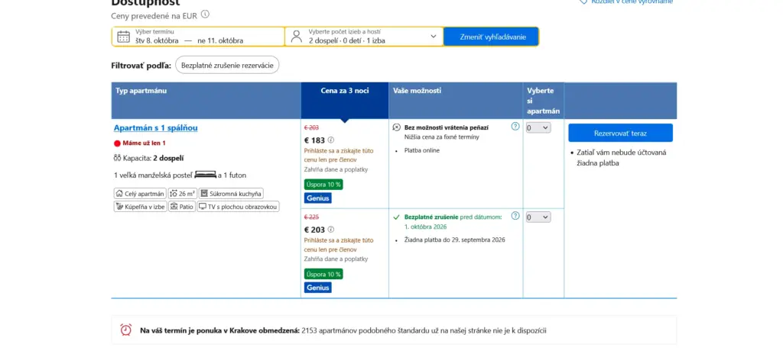The image size is (783, 357).
Task: Click text 'Platba online'
Action: pyautogui.click(x=422, y=150)
